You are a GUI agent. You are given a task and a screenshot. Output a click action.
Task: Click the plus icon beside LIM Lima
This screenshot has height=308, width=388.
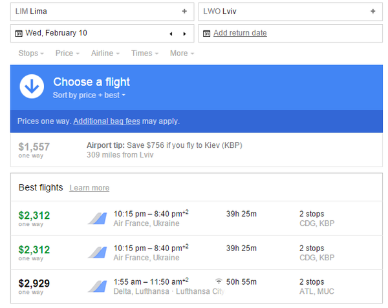click(x=184, y=12)
